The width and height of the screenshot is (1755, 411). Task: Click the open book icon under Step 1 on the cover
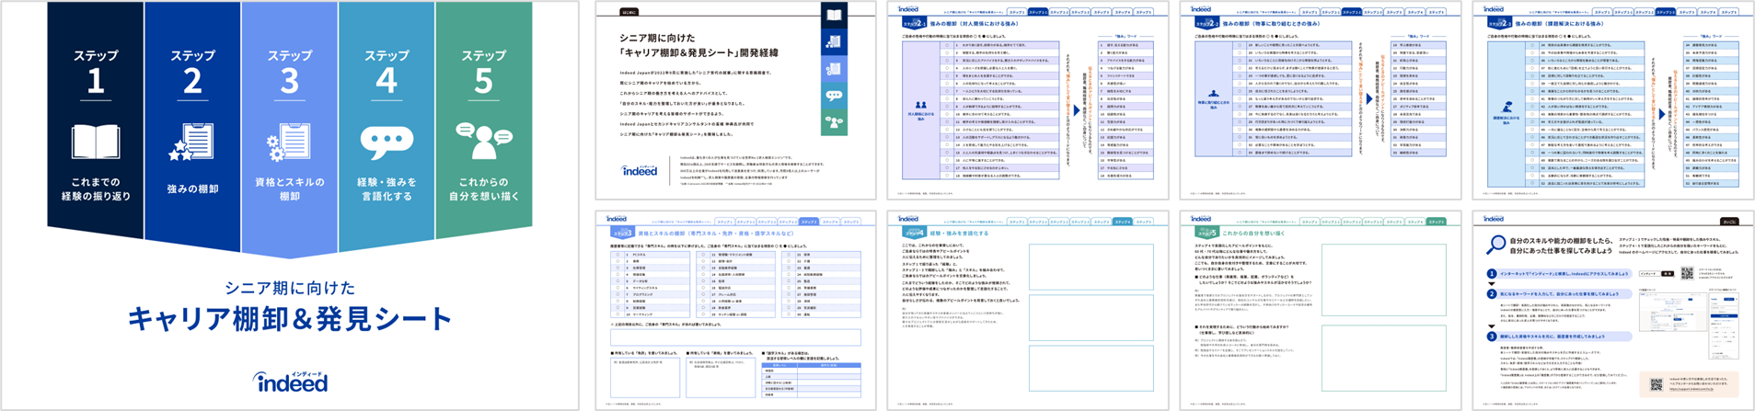pyautogui.click(x=96, y=143)
